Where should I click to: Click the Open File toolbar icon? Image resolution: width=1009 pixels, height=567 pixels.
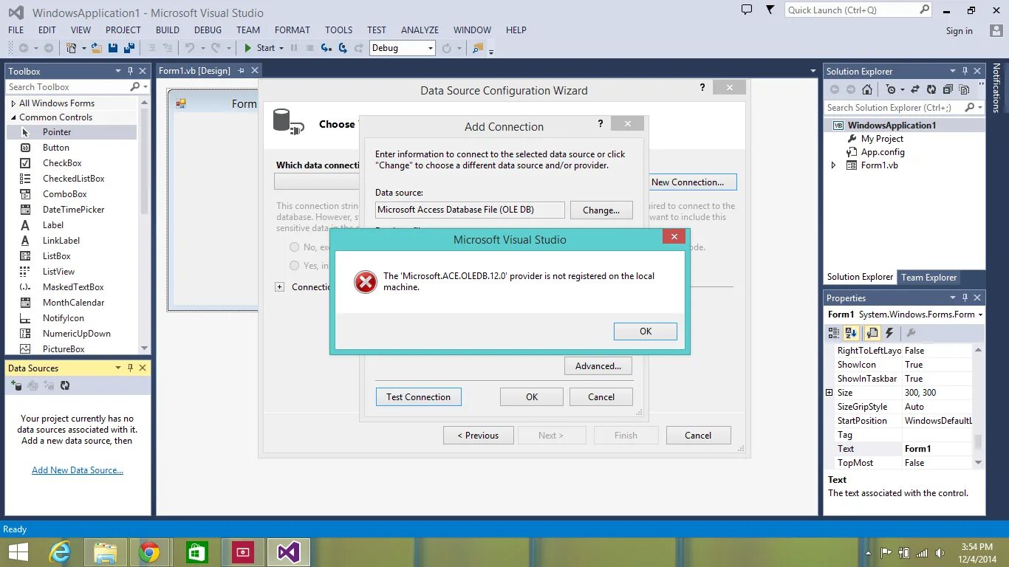coord(96,48)
